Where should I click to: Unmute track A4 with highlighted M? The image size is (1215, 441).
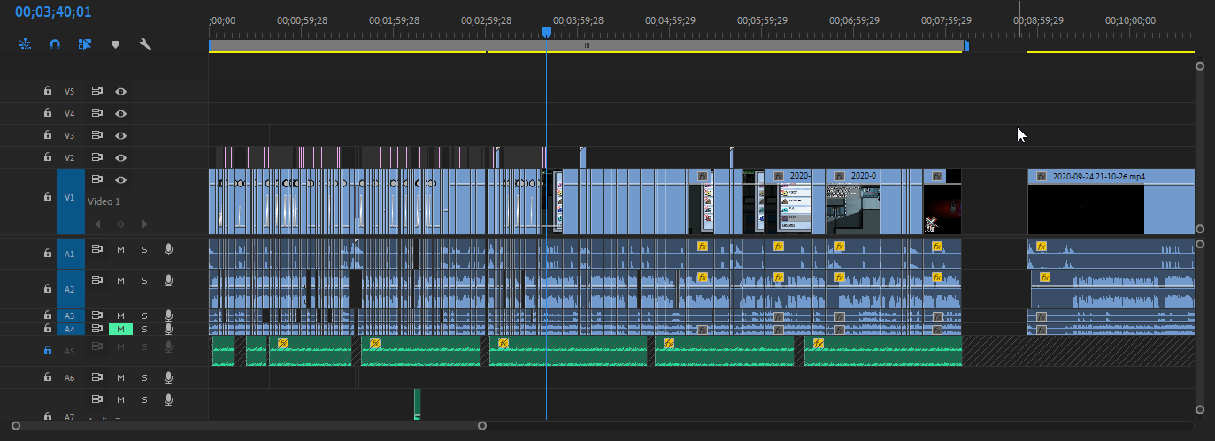120,329
